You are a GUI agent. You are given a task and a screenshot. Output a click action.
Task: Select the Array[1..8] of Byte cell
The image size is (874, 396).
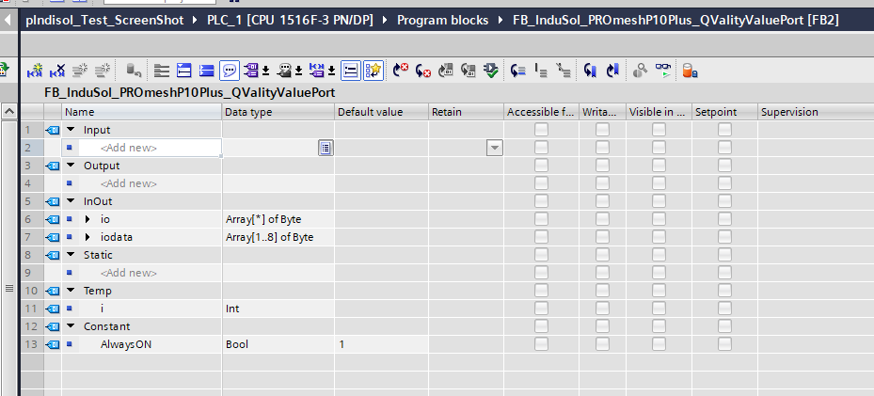pos(278,237)
